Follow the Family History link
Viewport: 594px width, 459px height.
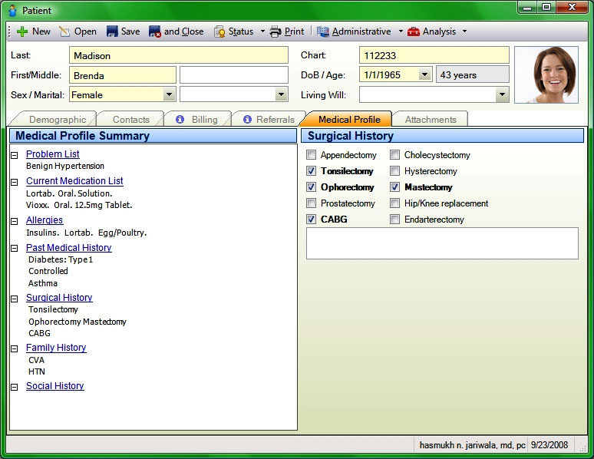click(56, 348)
